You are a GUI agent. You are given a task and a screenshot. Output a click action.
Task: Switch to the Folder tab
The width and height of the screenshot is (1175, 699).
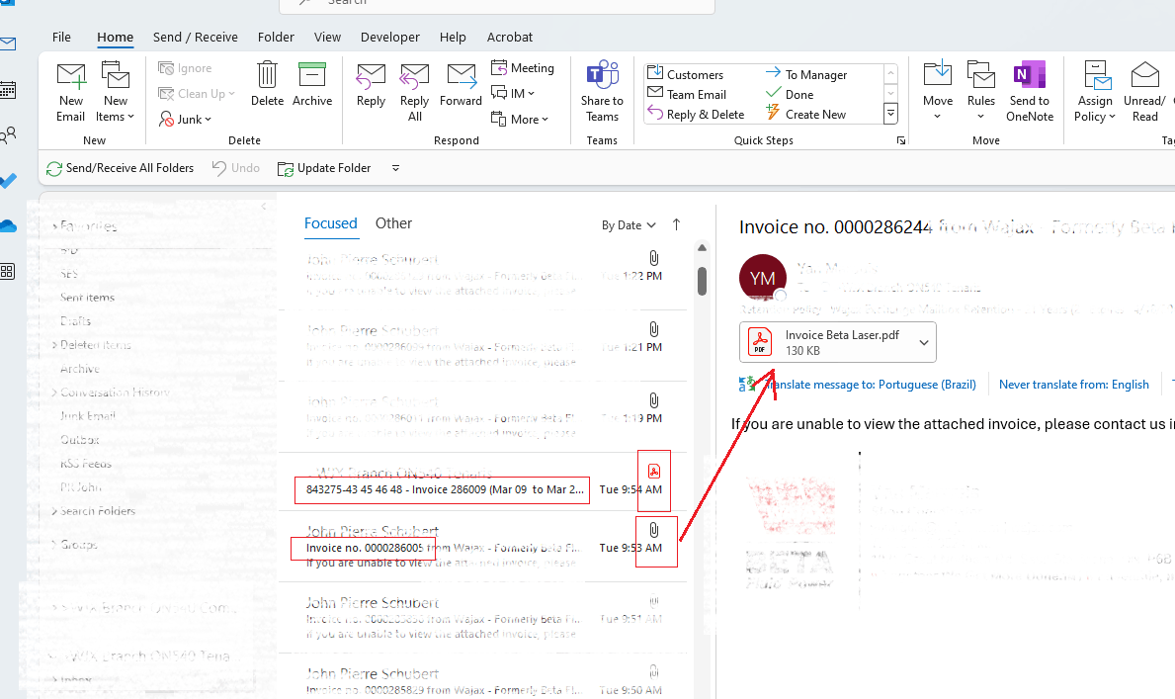(x=276, y=37)
